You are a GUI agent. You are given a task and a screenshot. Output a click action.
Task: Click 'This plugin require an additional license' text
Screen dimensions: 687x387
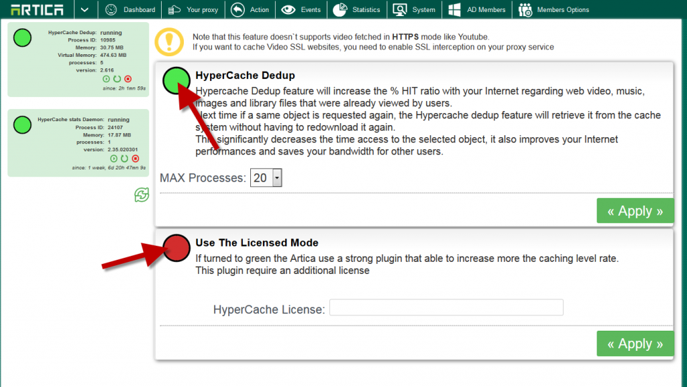tap(282, 270)
